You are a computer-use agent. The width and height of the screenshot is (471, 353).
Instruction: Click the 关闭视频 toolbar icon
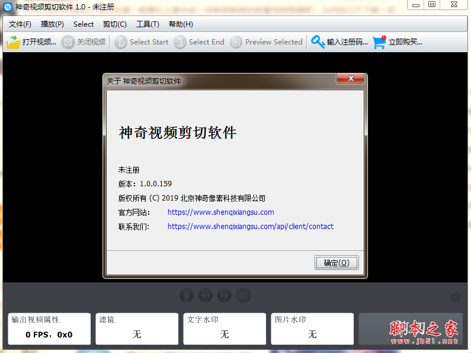coord(68,42)
